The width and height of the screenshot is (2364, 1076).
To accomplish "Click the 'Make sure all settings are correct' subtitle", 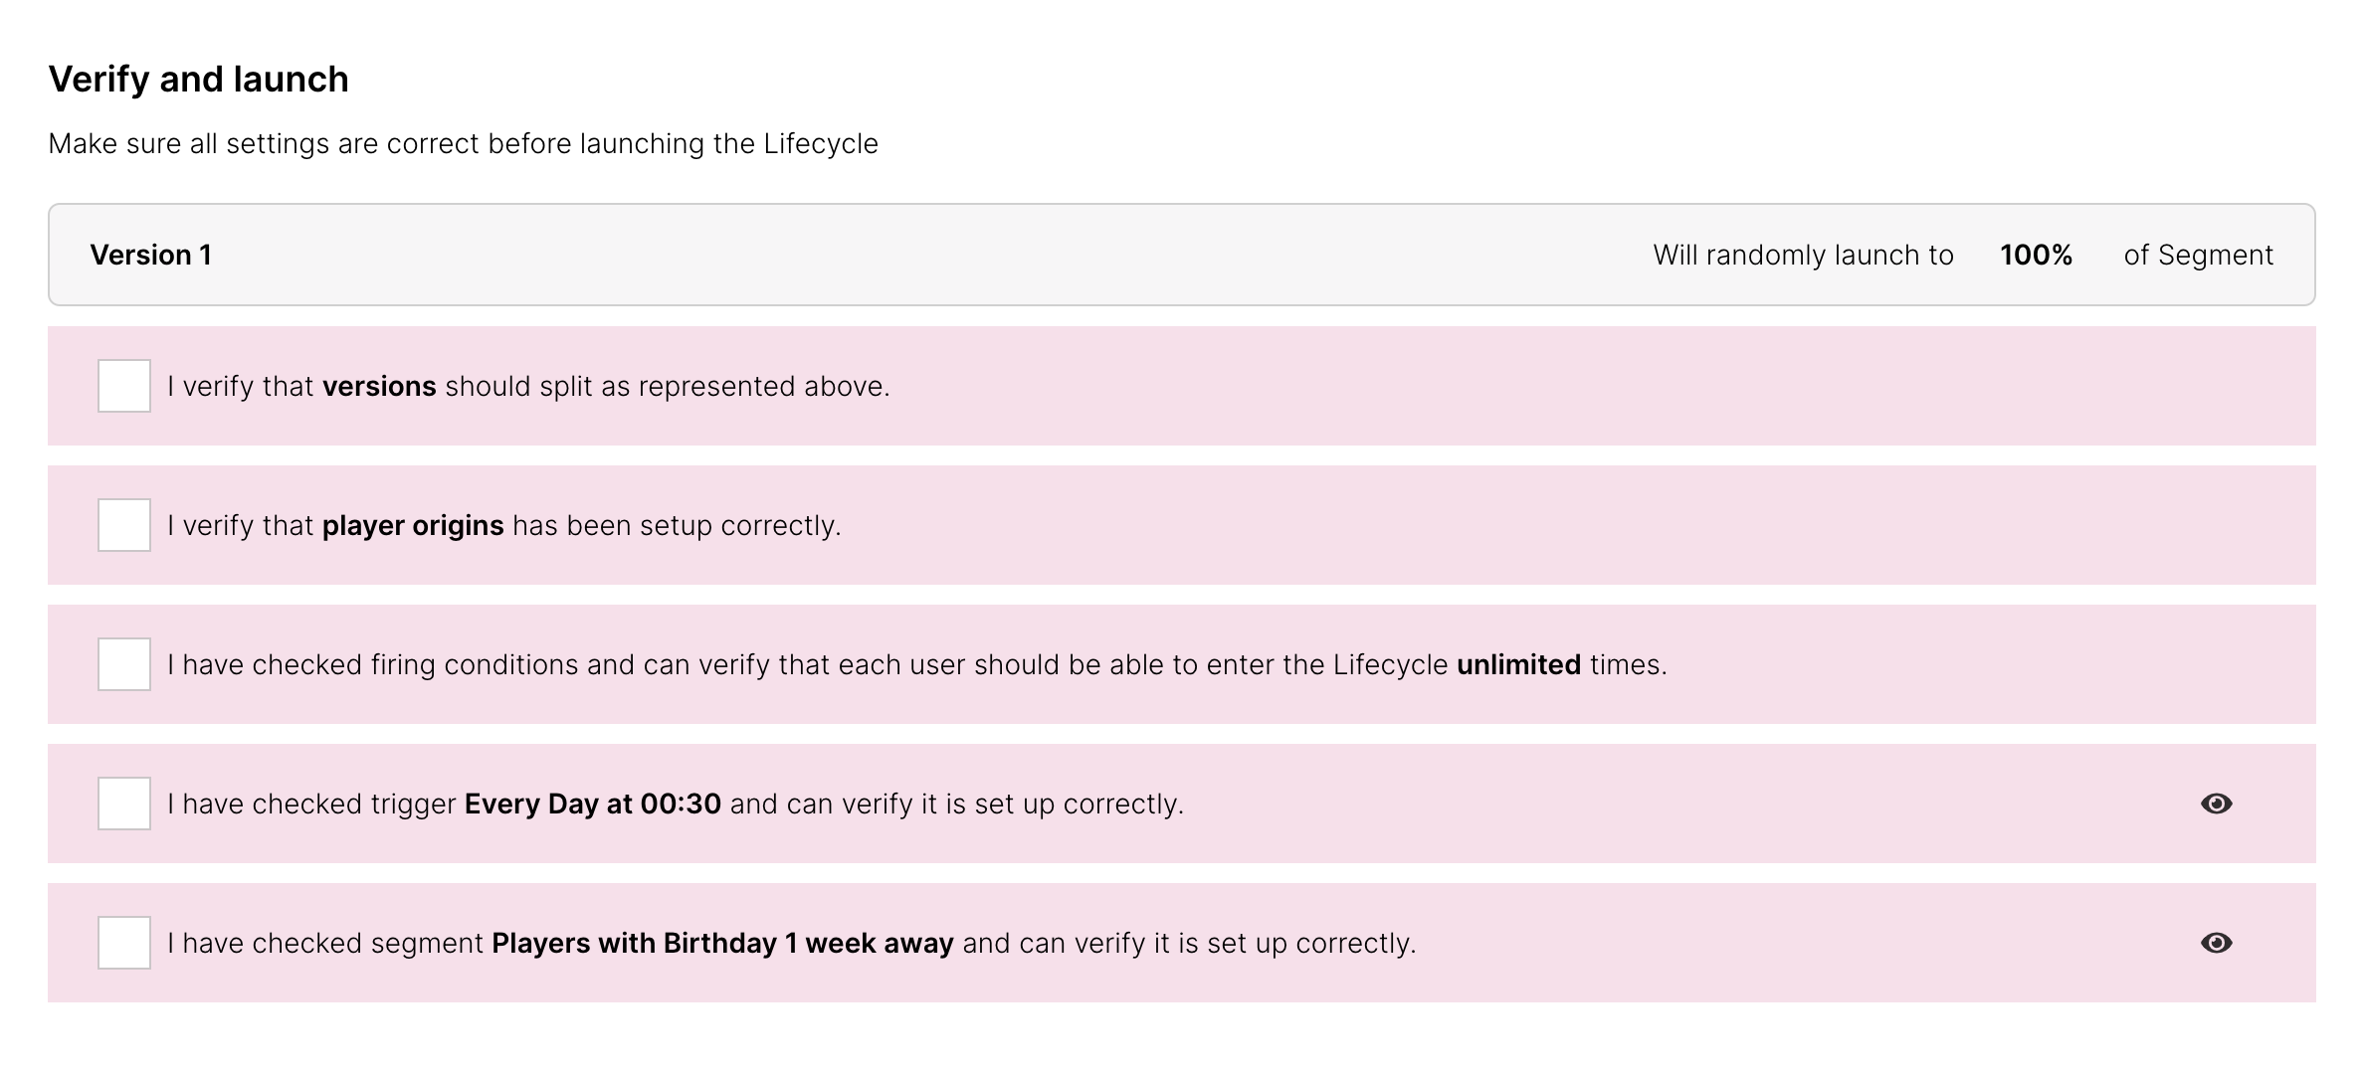I will click(x=463, y=144).
